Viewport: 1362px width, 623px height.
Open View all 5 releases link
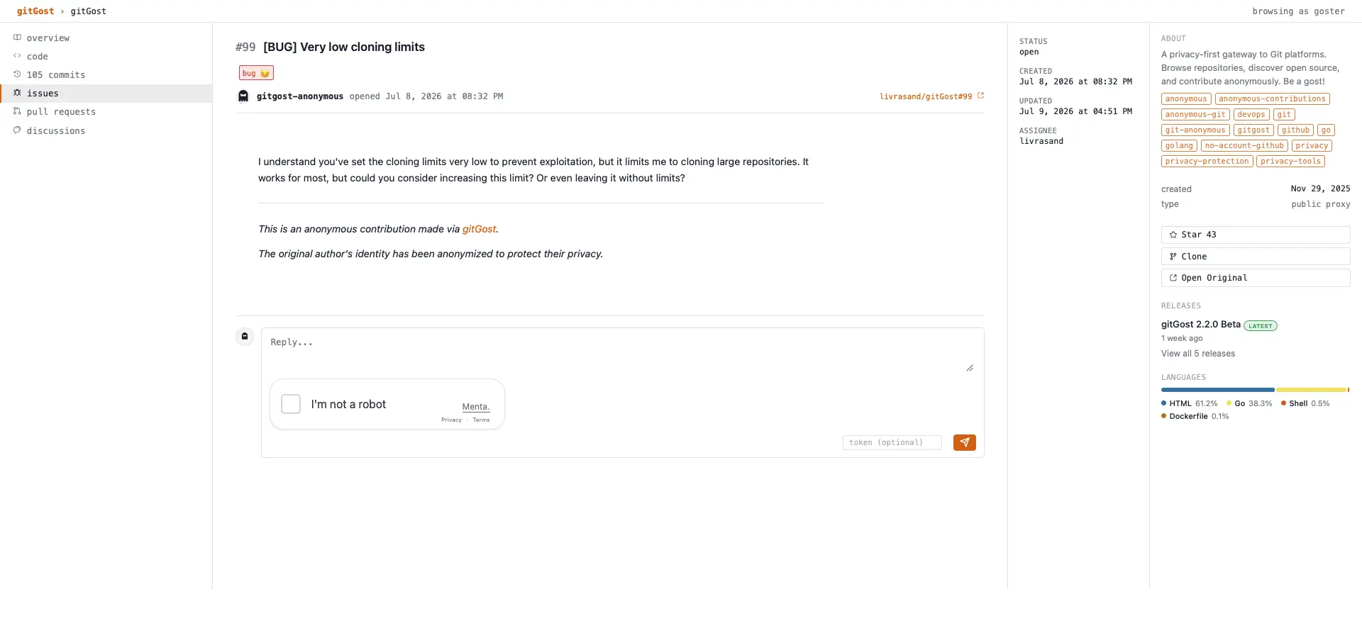1198,354
